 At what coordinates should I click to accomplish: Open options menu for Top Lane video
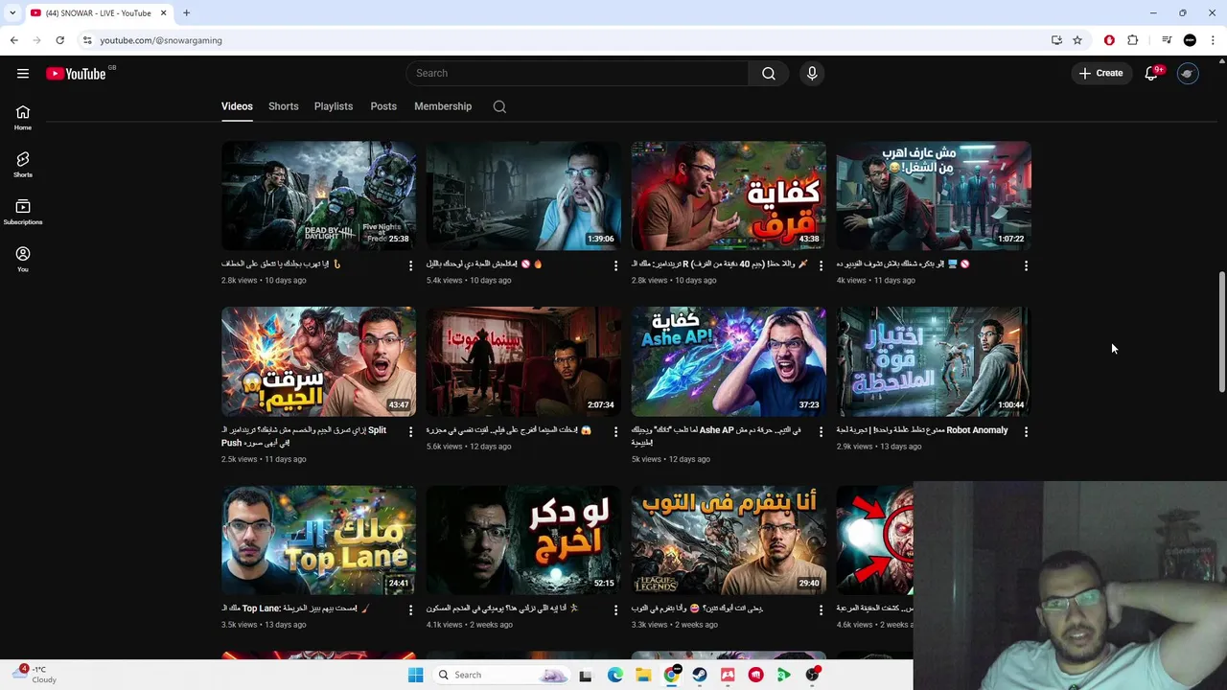(410, 610)
